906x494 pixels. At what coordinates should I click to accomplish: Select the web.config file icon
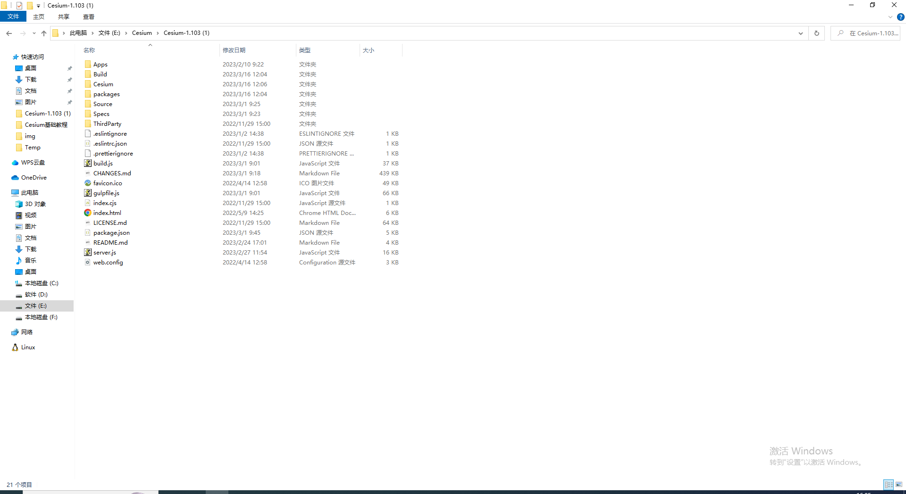click(88, 263)
